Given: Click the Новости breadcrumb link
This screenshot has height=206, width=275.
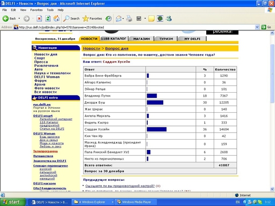Looking at the screenshot, I should (92, 49).
